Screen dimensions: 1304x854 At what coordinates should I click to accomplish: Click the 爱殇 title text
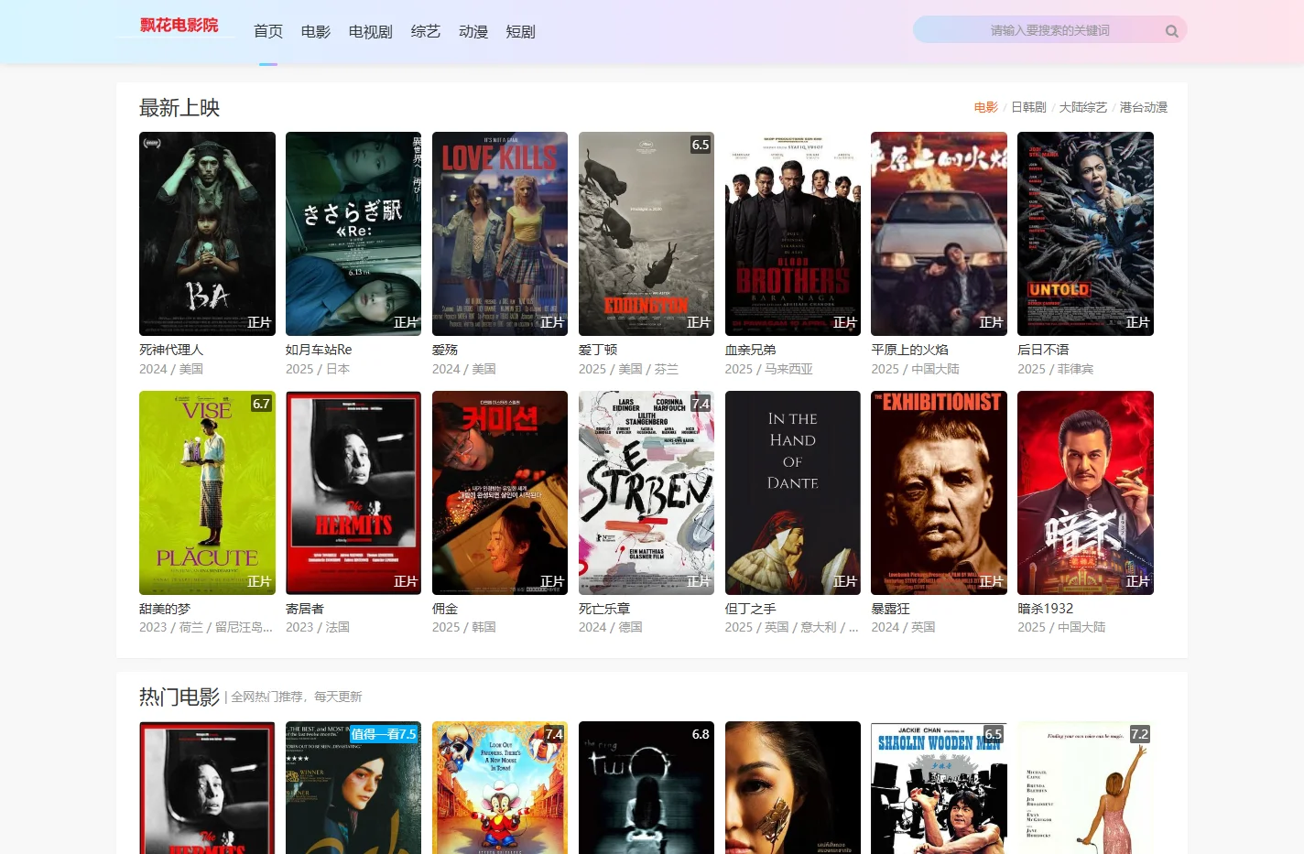tap(445, 350)
